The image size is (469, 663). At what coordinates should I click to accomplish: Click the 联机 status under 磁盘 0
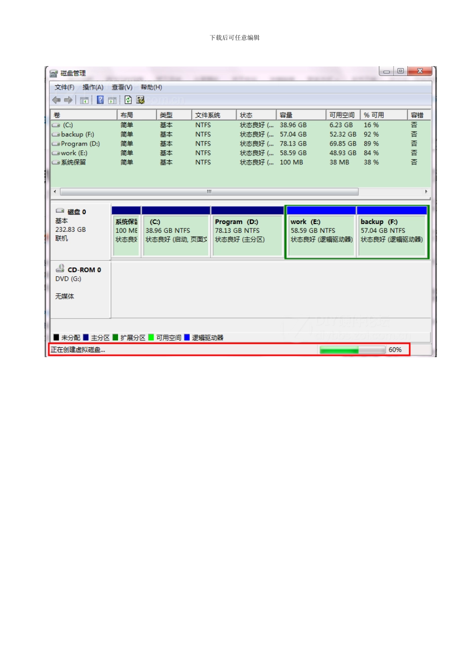point(62,238)
